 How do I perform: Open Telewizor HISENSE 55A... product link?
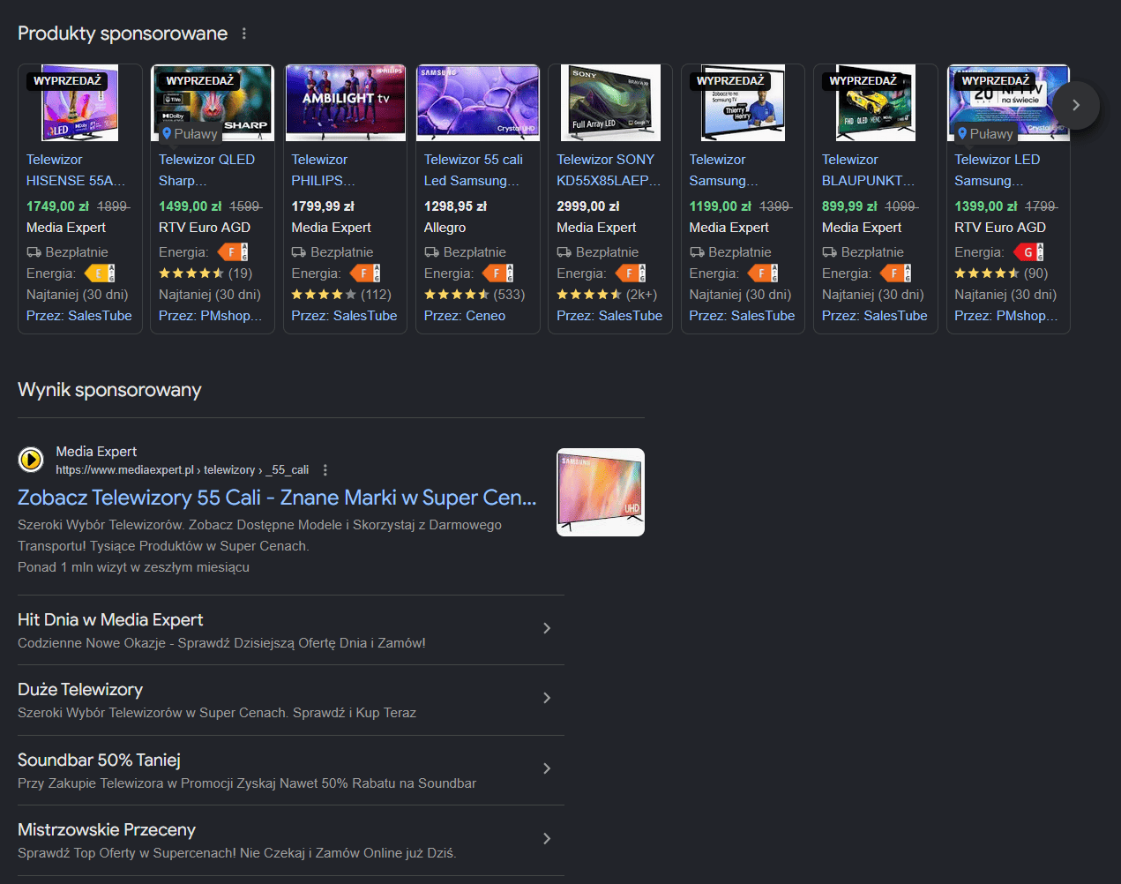pos(76,170)
